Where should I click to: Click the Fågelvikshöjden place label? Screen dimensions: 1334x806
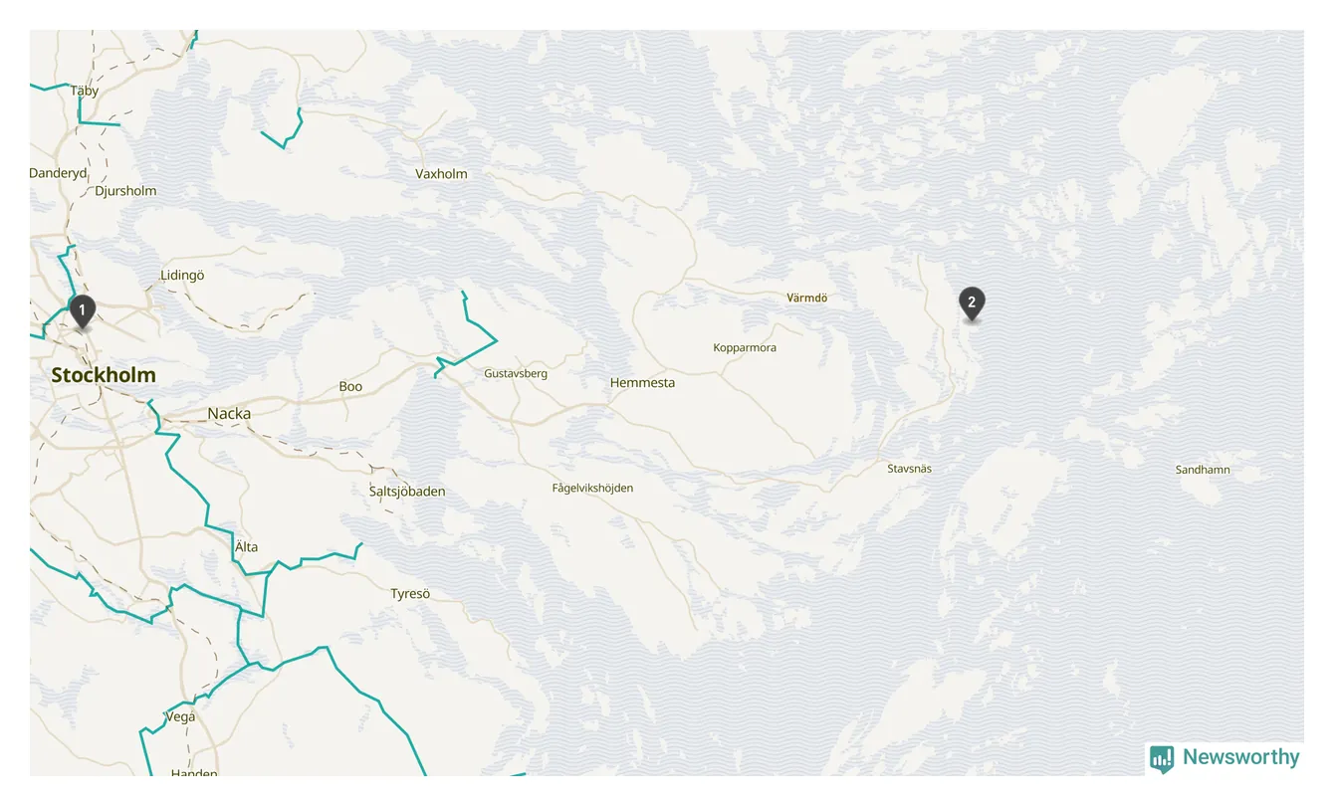592,488
